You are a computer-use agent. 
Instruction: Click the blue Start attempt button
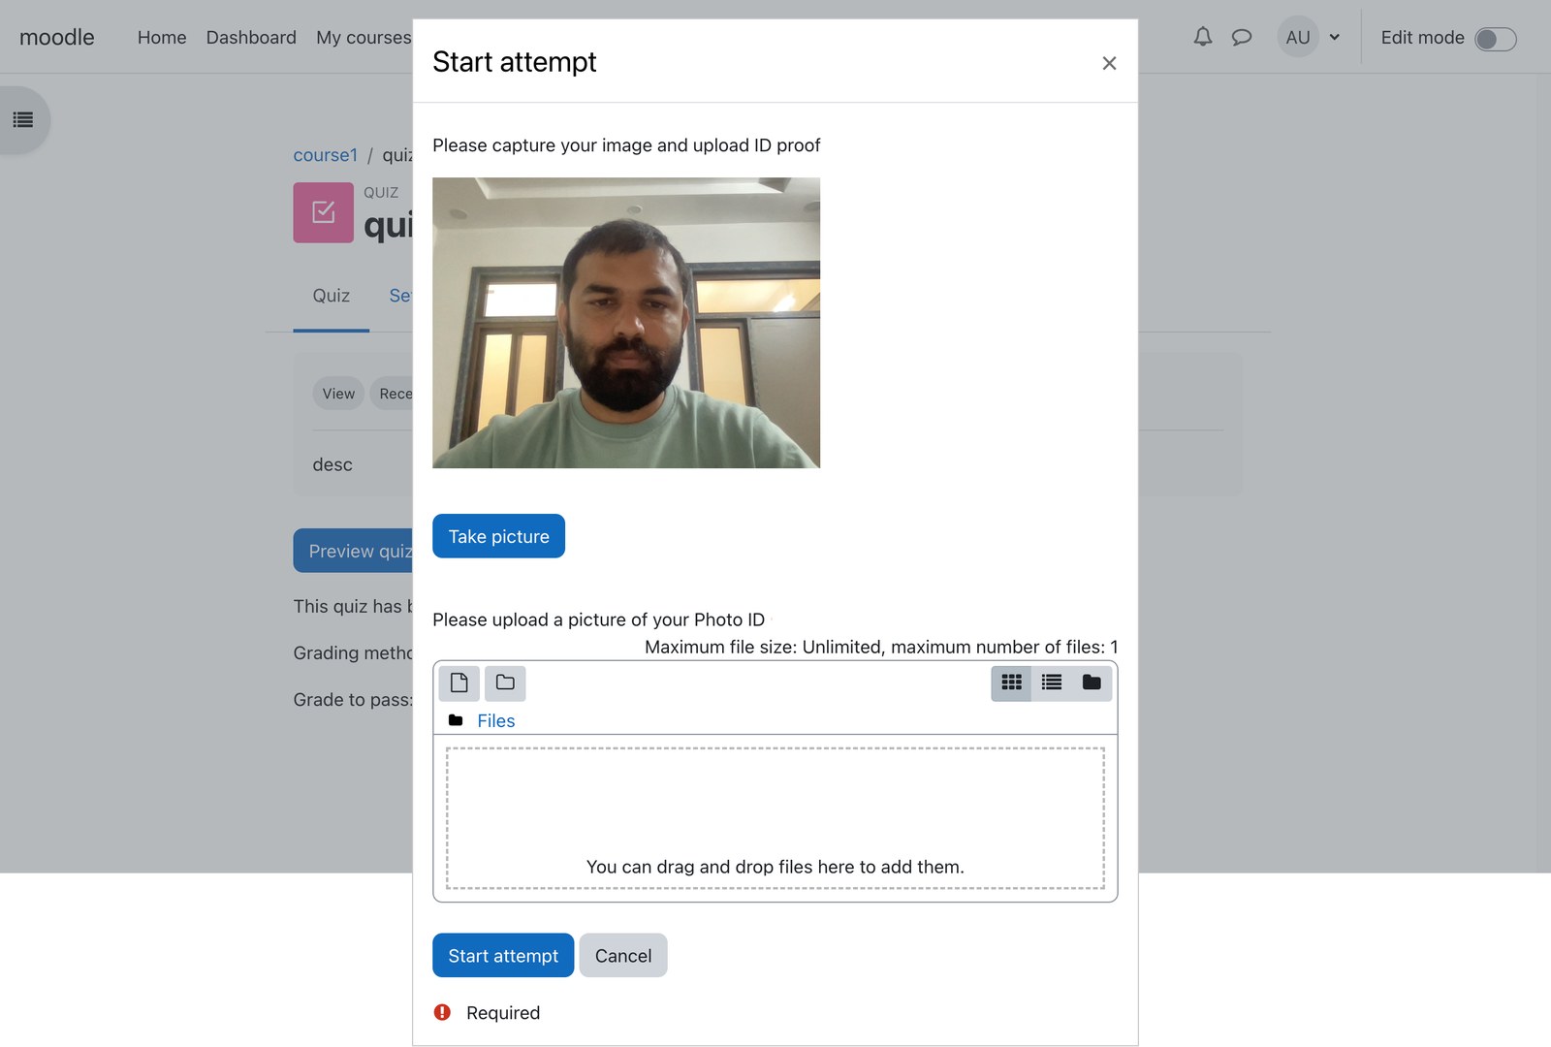pyautogui.click(x=503, y=955)
